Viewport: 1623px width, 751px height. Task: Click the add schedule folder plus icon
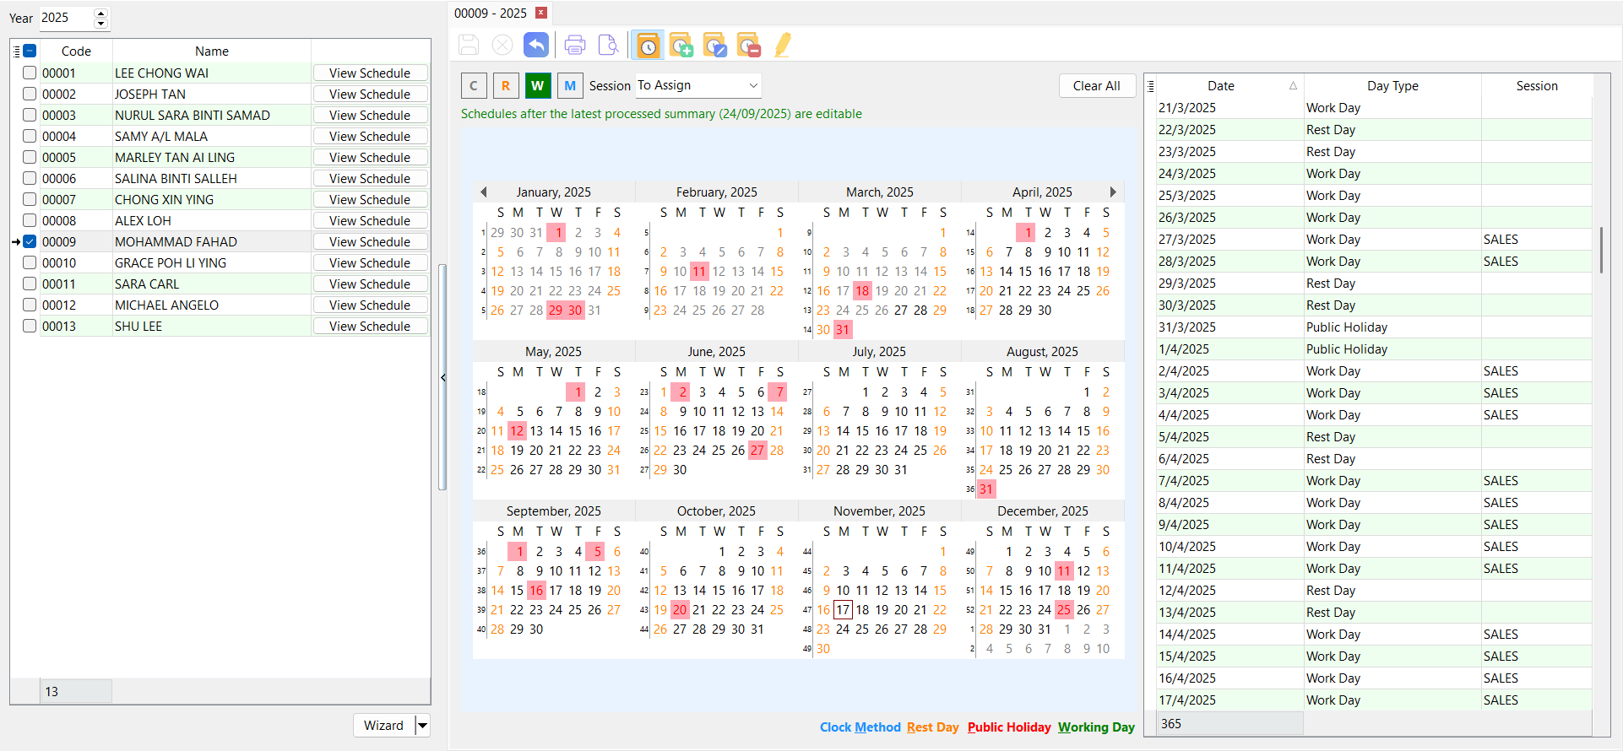[681, 45]
